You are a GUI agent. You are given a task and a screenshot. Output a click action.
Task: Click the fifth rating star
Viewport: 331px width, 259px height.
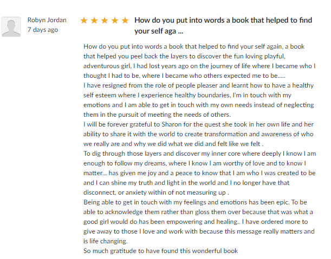coord(125,21)
